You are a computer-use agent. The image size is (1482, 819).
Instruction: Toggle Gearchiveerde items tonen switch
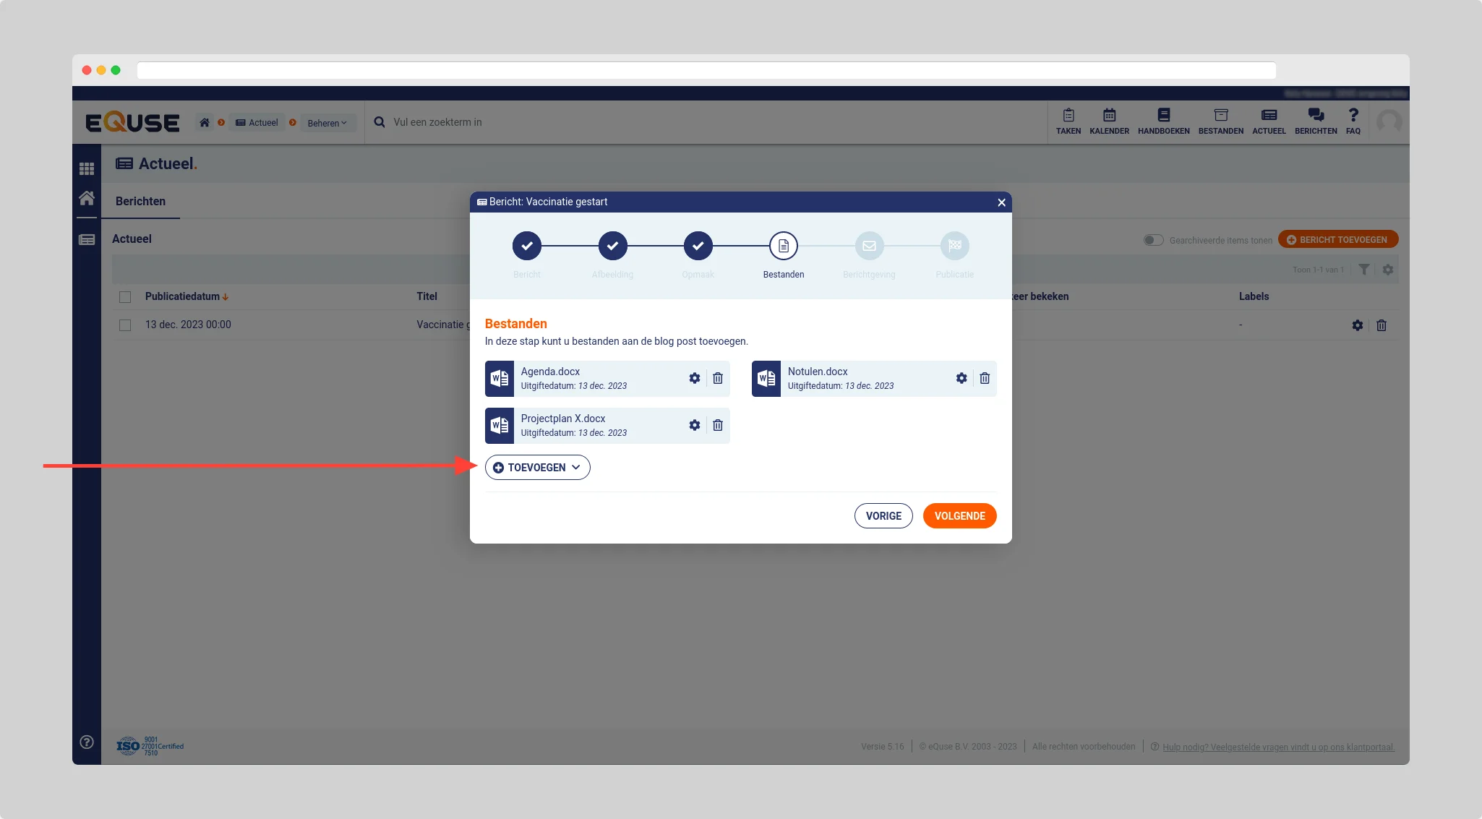(x=1152, y=240)
